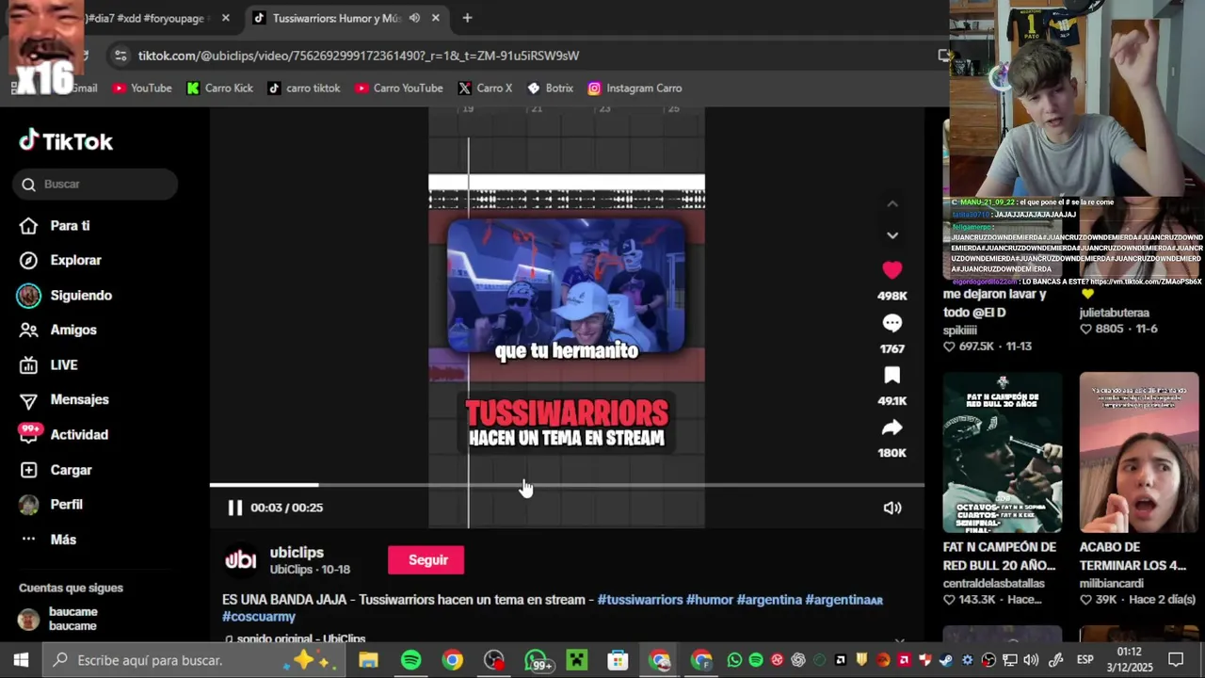
Task: Go to previous video with up chevron
Action: pos(892,204)
